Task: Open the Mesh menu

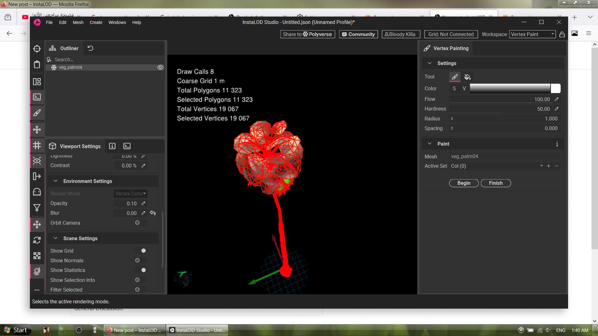Action: [78, 22]
